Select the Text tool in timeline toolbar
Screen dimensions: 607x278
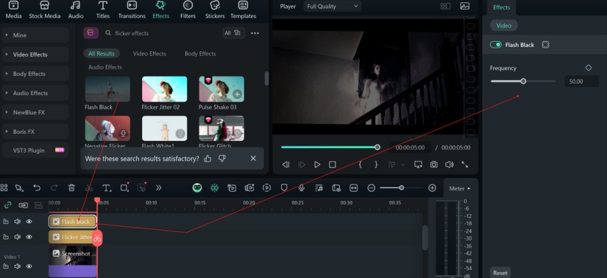coord(106,187)
